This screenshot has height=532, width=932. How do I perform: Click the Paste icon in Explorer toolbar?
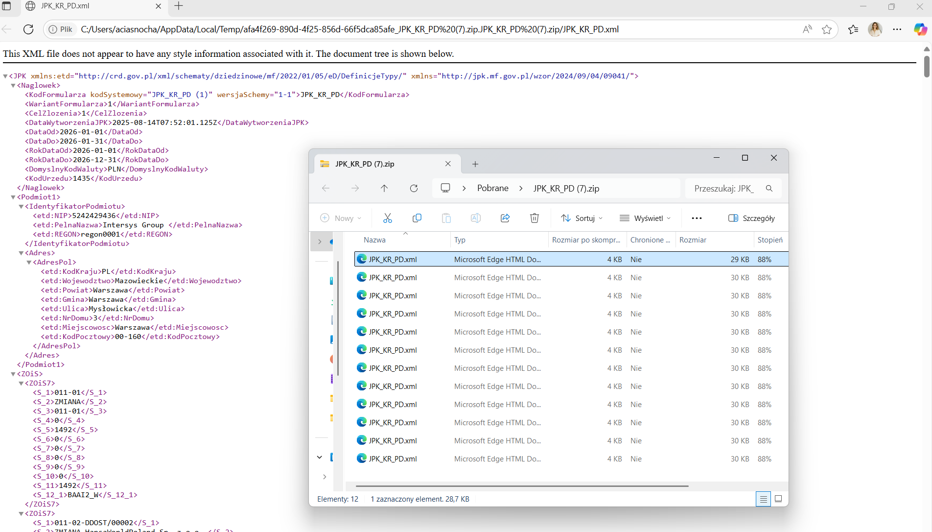click(x=446, y=218)
